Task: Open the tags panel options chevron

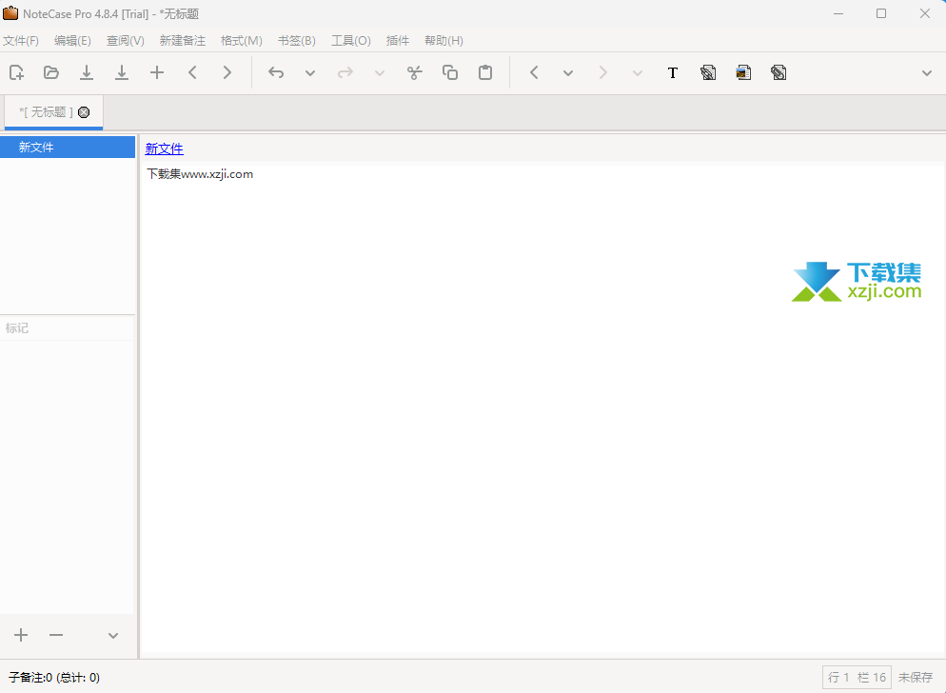Action: point(113,636)
